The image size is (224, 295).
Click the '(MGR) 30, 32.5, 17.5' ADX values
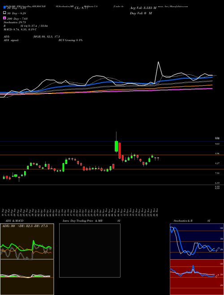click(46, 37)
